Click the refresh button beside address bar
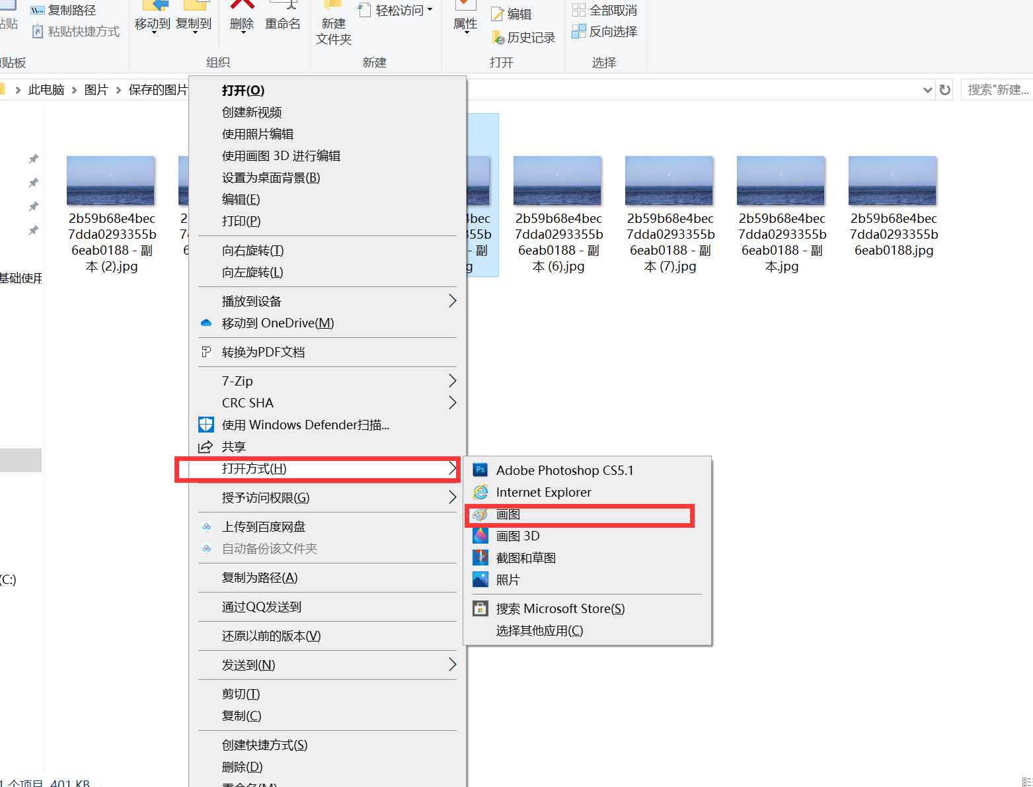 (x=945, y=89)
